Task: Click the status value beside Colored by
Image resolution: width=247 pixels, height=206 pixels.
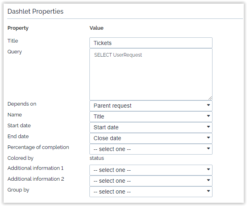Action: click(x=97, y=158)
